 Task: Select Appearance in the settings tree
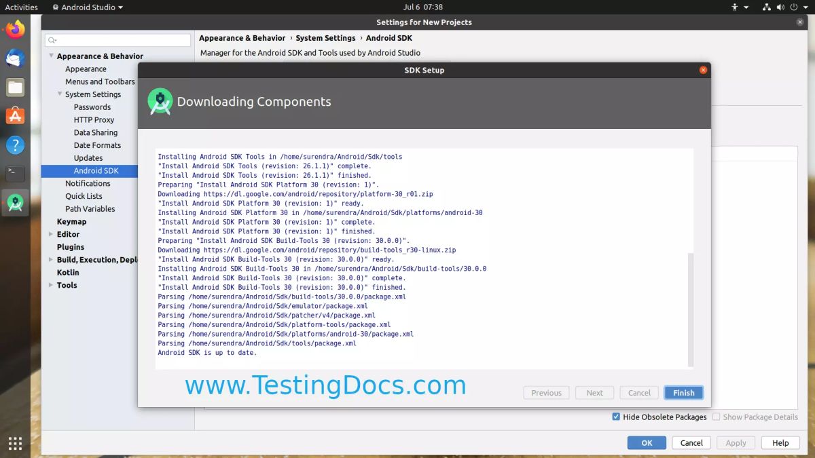[x=86, y=69]
